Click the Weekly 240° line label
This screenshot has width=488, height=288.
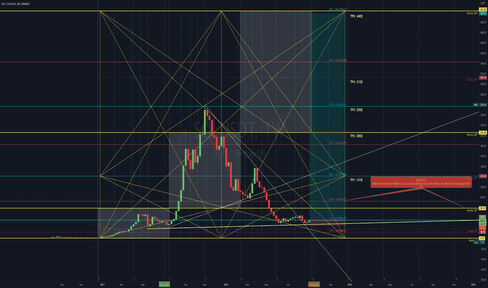[472, 135]
